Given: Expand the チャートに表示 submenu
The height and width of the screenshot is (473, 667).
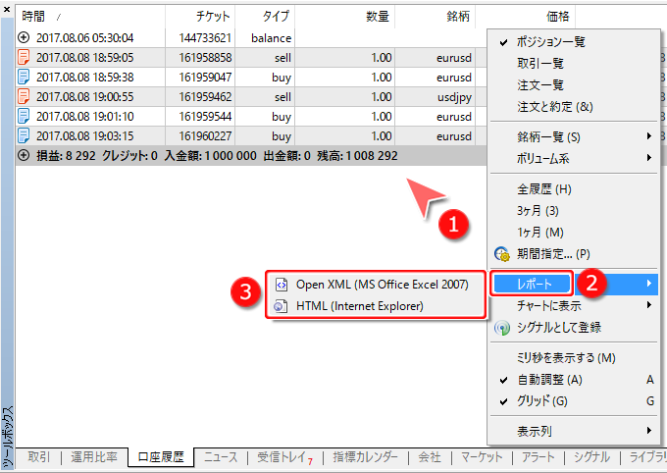Looking at the screenshot, I should [x=574, y=305].
